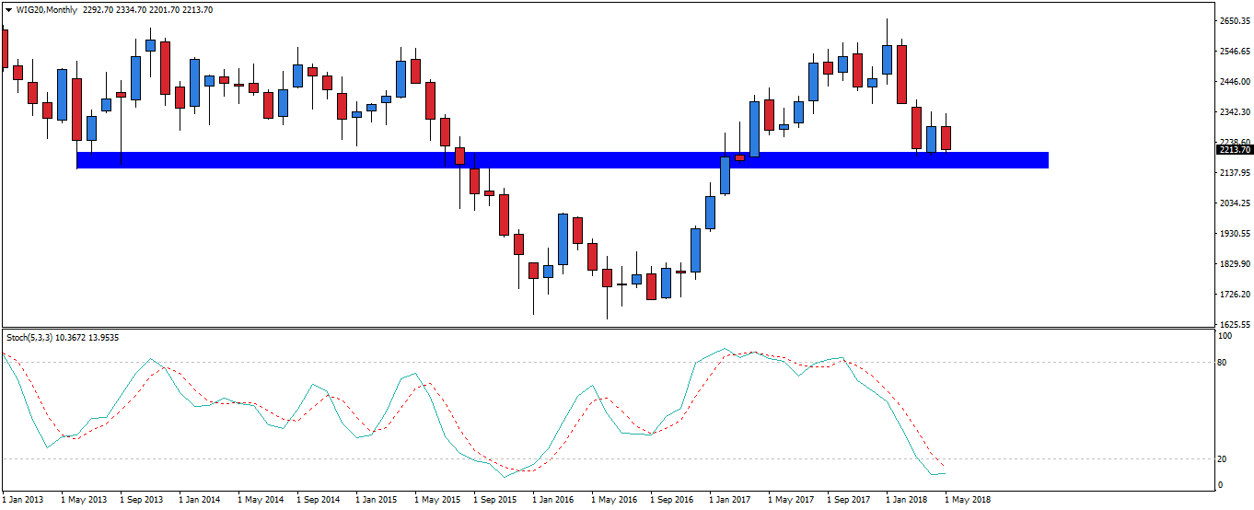Click the 1 May 2016 date label
Screen dimensions: 1254x510
click(614, 500)
